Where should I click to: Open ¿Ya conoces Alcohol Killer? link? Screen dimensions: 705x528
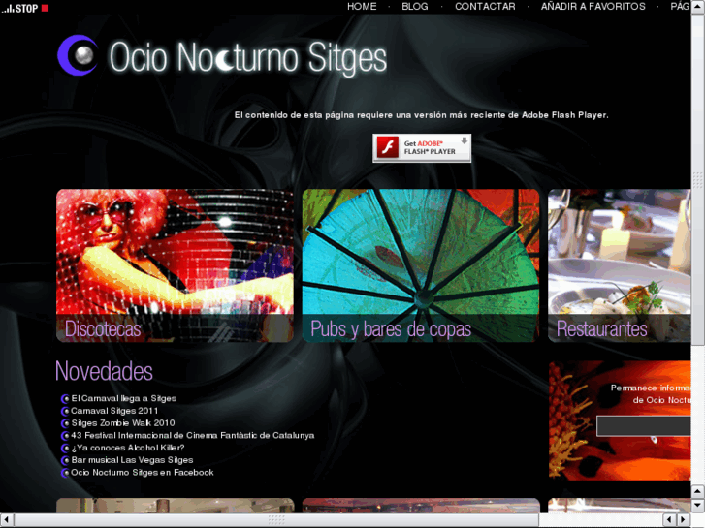[x=128, y=448]
